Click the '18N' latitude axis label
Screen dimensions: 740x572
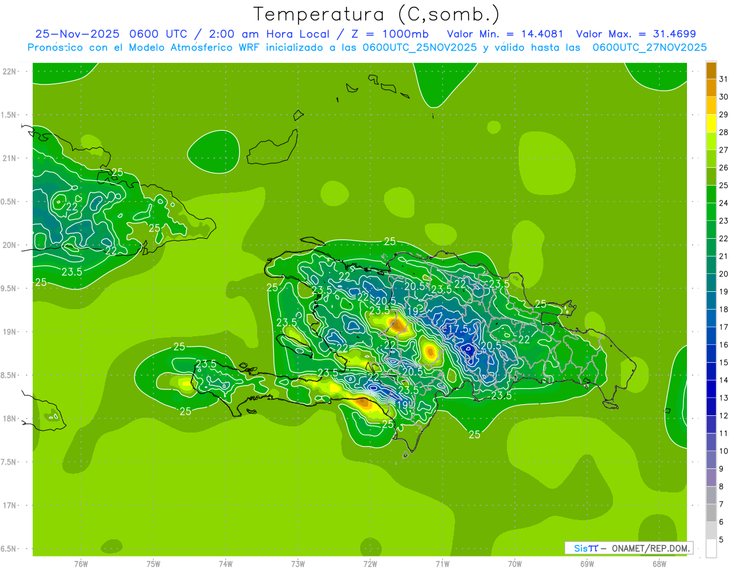(9, 418)
